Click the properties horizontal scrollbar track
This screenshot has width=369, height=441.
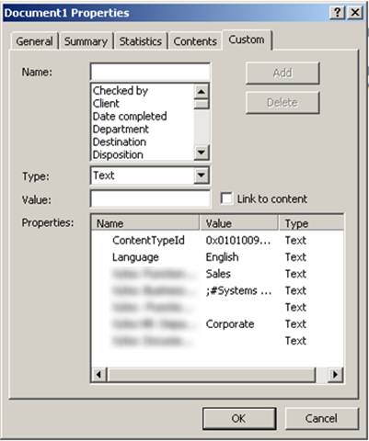point(211,374)
